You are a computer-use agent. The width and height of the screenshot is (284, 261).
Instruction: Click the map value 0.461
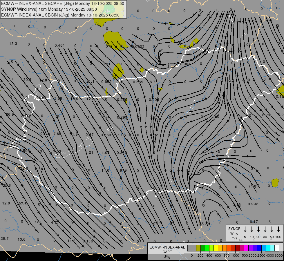click(59, 45)
